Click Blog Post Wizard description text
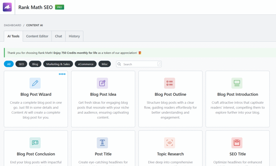Viewport: 276px width, 166px height. [x=36, y=110]
